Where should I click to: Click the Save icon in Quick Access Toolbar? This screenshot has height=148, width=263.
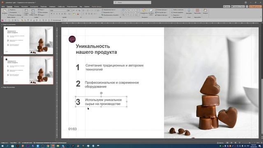2,20
